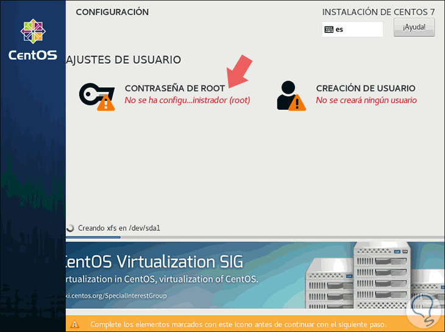The width and height of the screenshot is (445, 332).
Task: Click the CentOS logo in the sidebar
Action: pyautogui.click(x=33, y=40)
